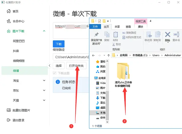This screenshot has width=182, height=134.
Task: Open the 文件 tab in Explorer
Action: (95, 27)
